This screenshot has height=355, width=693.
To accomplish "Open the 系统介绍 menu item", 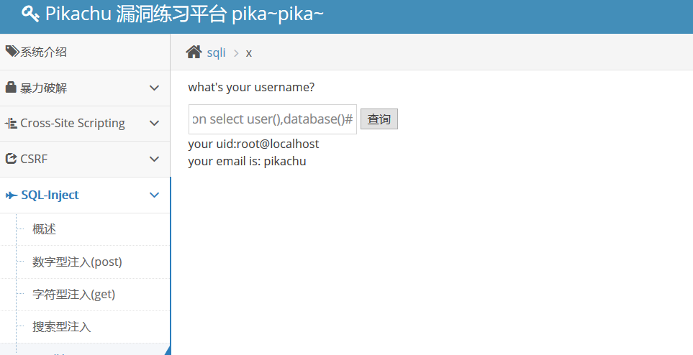I will coord(44,52).
